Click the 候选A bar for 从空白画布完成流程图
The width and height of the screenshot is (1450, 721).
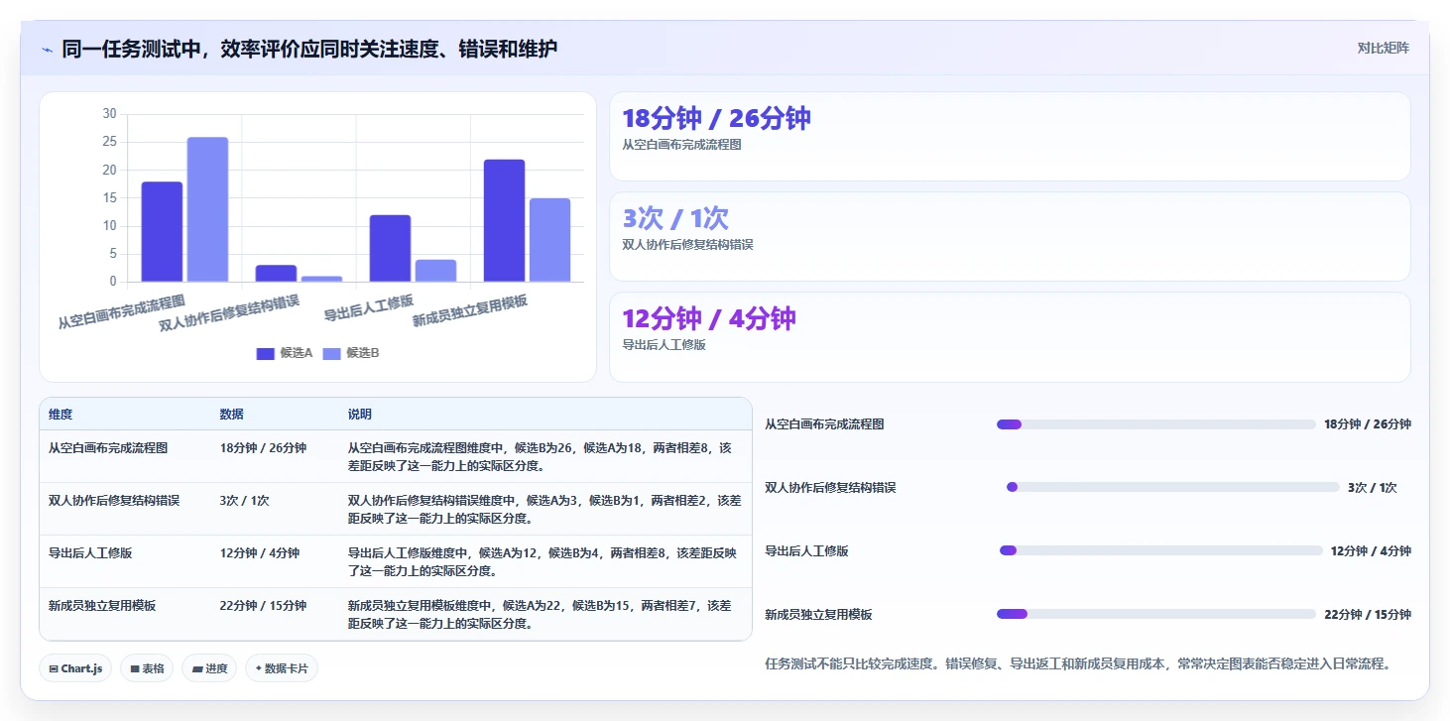[162, 232]
